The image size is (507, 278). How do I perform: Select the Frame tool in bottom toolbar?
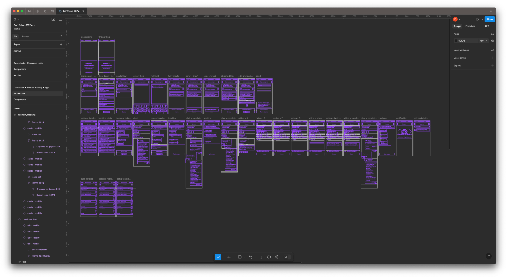click(229, 257)
